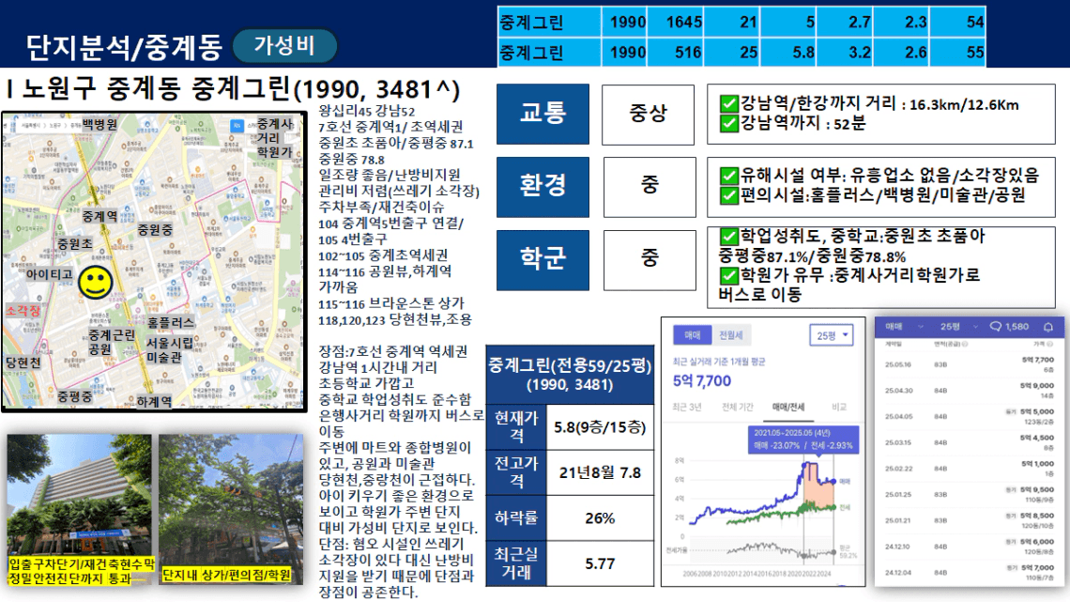Select the 24.12.10 transaction row
Viewport: 1070px width, 602px height.
click(x=969, y=546)
